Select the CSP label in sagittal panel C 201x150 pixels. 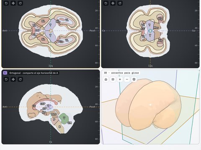pyautogui.click(x=43, y=104)
